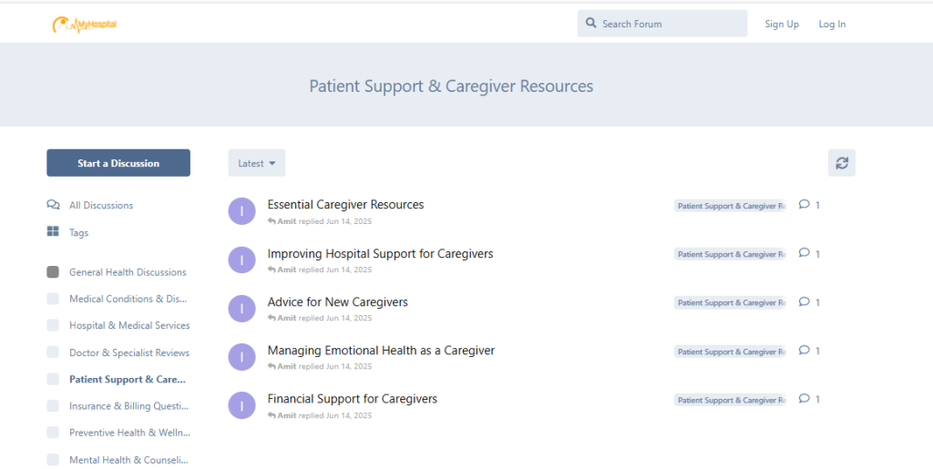Viewport: 933px width, 469px height.
Task: Open the Latest sort dropdown
Action: click(x=256, y=163)
